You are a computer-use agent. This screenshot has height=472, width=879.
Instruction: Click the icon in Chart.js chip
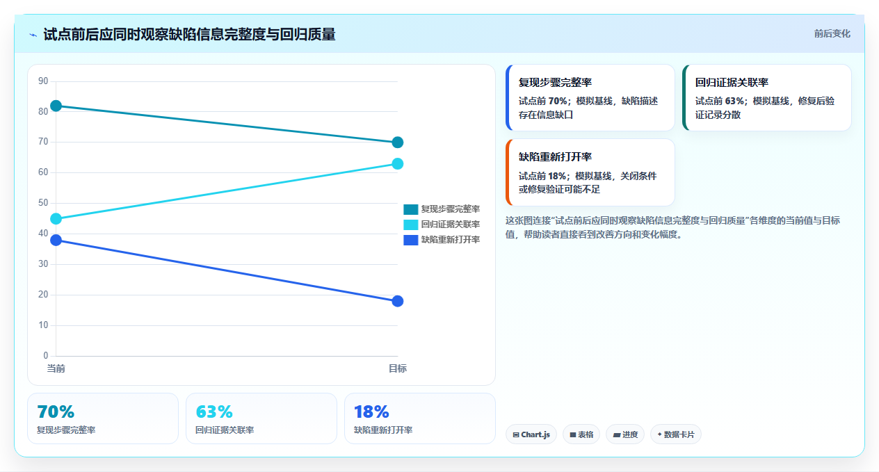coord(516,435)
